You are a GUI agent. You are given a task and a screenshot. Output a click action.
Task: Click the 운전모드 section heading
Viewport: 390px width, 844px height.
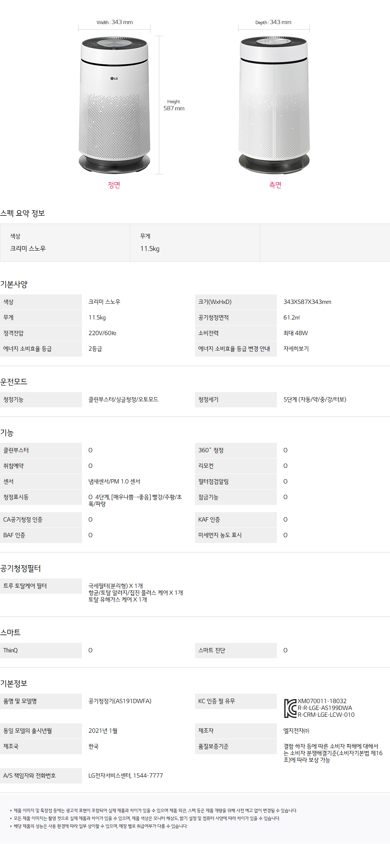(x=14, y=382)
